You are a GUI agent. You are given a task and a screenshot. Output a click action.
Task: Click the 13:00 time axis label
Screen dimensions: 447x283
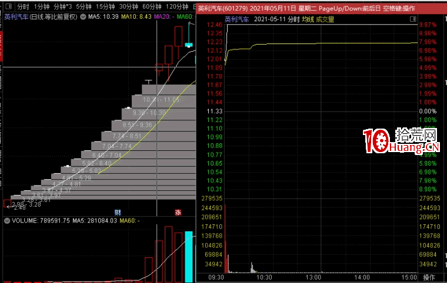[x=313, y=277]
